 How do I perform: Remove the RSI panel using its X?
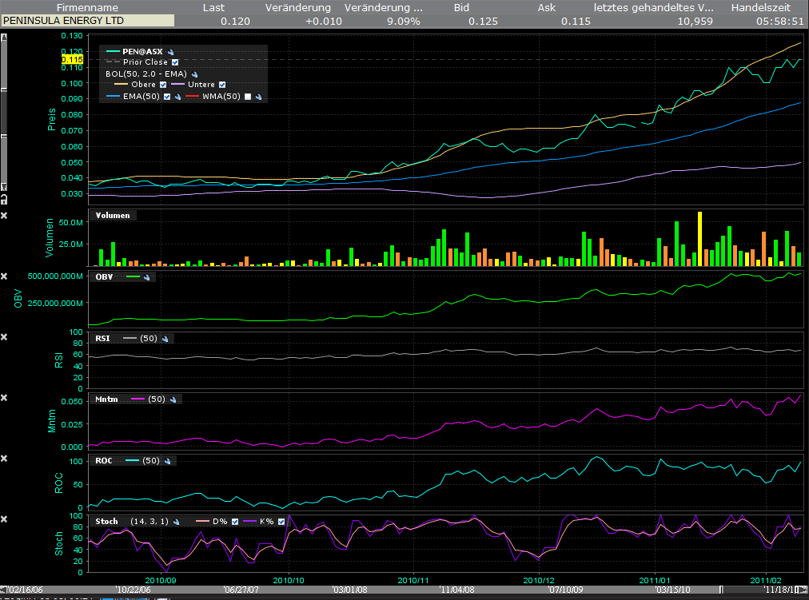tap(4, 335)
